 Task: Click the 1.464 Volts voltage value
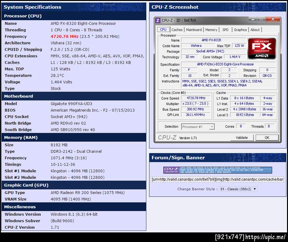(x=61, y=82)
